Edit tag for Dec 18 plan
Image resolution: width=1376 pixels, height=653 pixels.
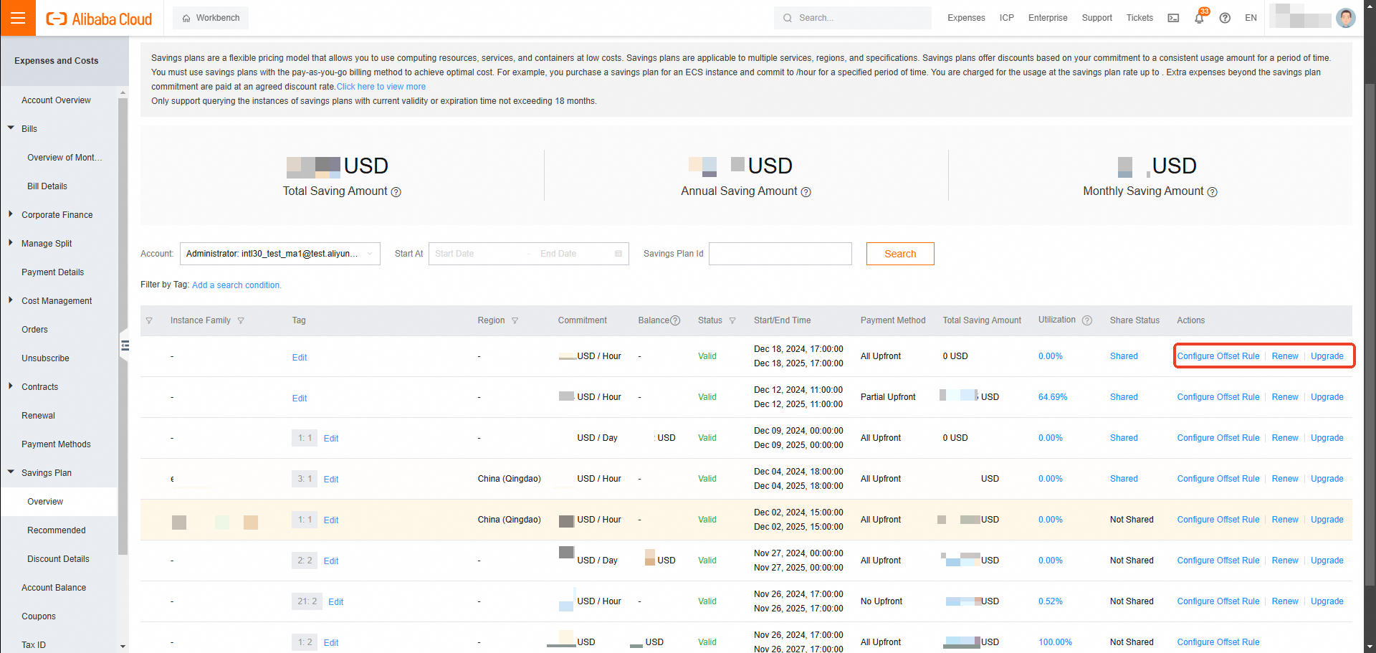click(300, 358)
